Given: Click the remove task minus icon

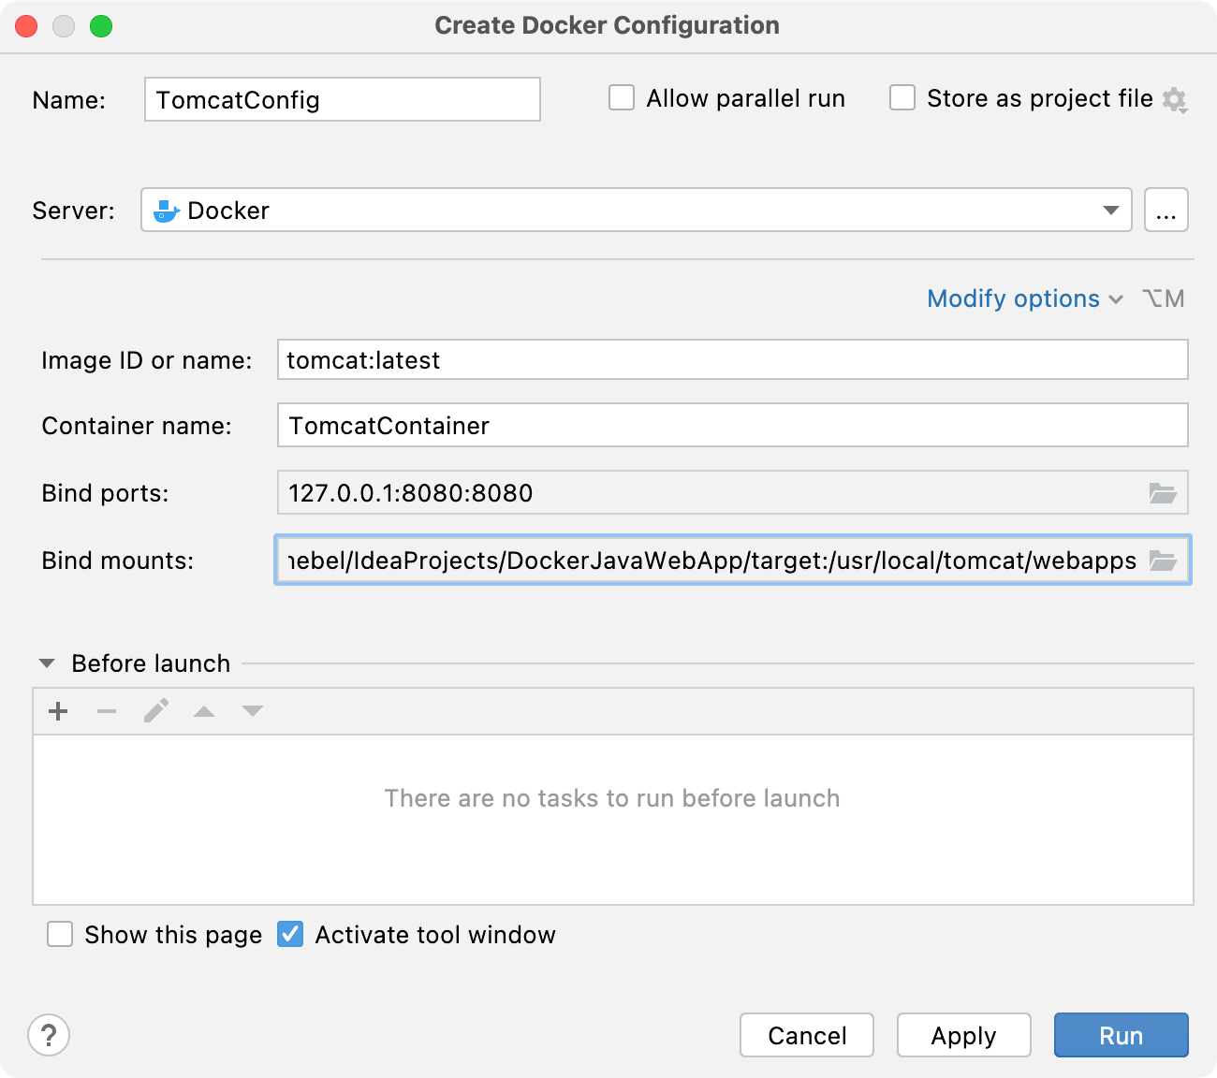Looking at the screenshot, I should pyautogui.click(x=106, y=711).
